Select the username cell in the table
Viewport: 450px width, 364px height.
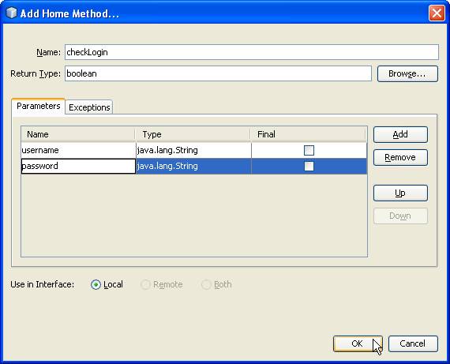coord(78,150)
